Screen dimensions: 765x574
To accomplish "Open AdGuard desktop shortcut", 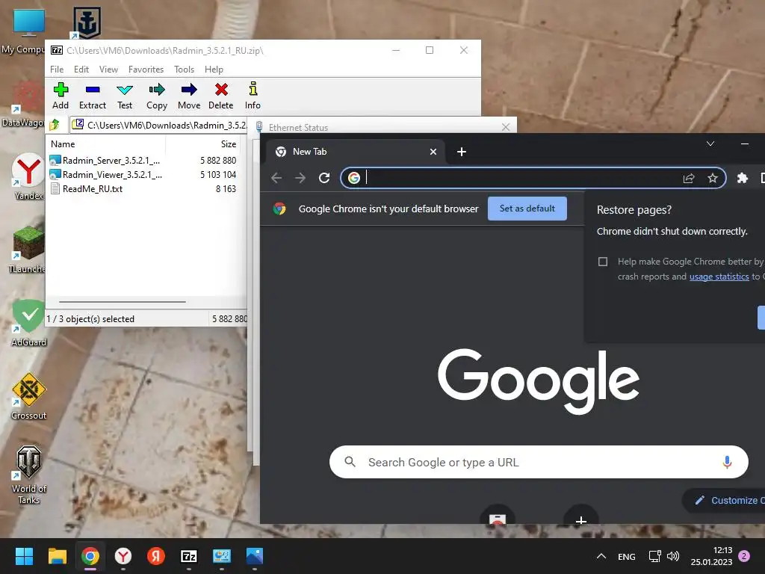I will coord(28,323).
